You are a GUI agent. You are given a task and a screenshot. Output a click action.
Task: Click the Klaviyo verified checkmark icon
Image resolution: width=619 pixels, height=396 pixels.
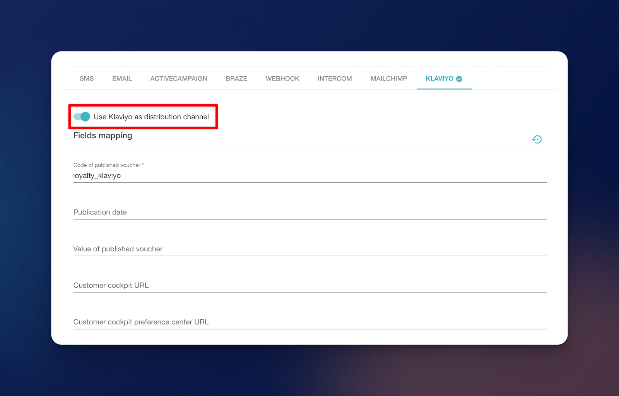pos(459,79)
